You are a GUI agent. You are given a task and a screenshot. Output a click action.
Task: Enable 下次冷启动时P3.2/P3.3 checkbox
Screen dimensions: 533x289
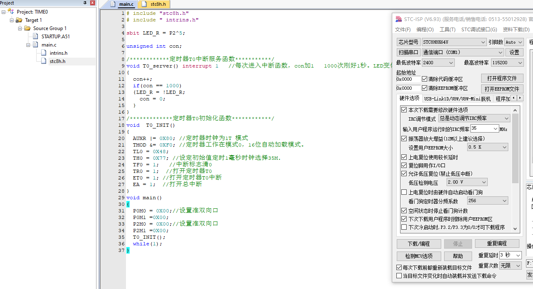pos(404,227)
